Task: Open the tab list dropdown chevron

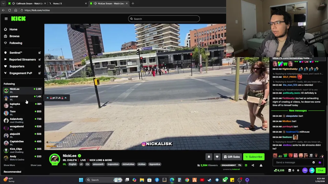Action: pos(3,4)
